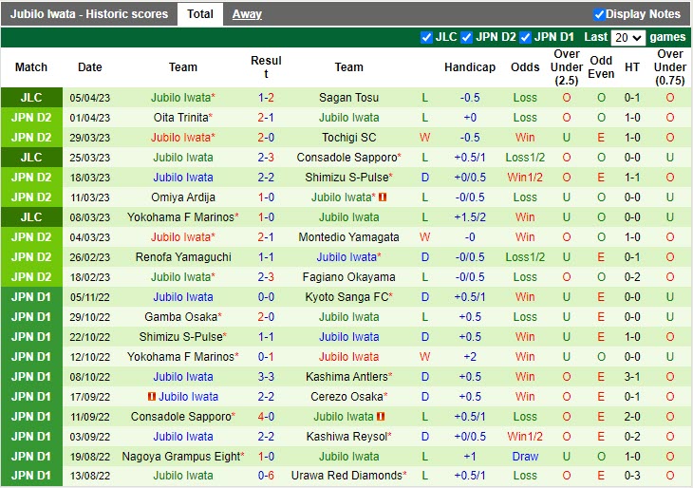693x488 pixels.
Task: Click the +1.5/2 handicap value
Action: [470, 217]
